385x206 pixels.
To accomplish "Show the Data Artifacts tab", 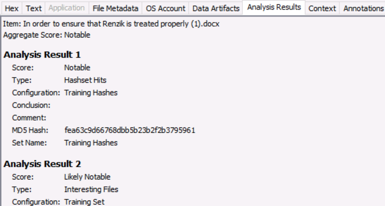I will (x=216, y=8).
